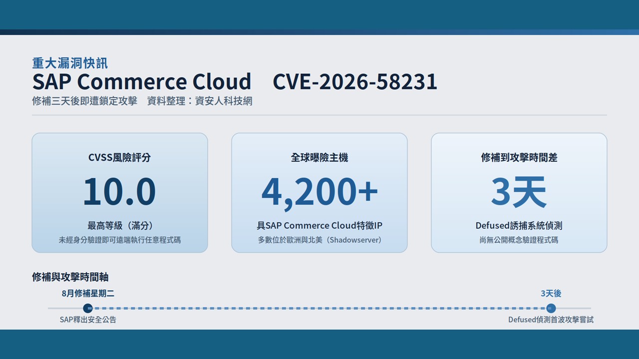Image resolution: width=639 pixels, height=359 pixels.
Task: Click the 尚無公開概念驗證程式碼 note
Action: click(x=519, y=240)
